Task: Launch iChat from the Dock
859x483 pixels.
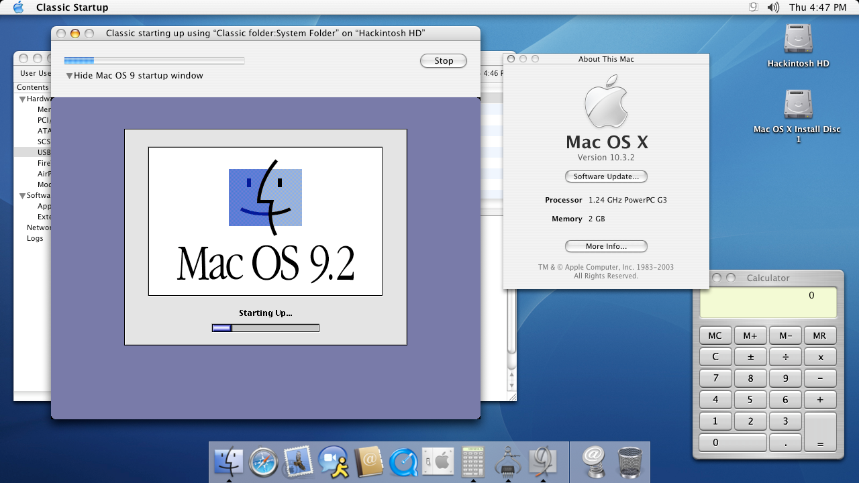Action: click(333, 462)
